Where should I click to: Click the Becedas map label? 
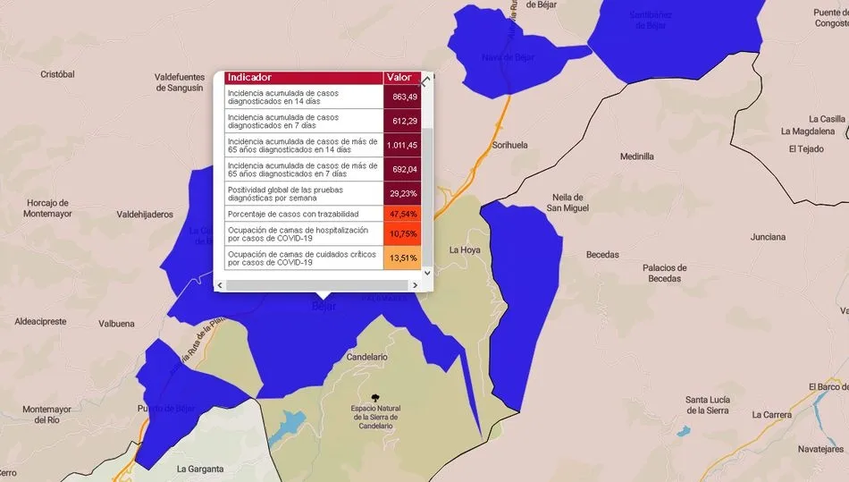coord(602,255)
